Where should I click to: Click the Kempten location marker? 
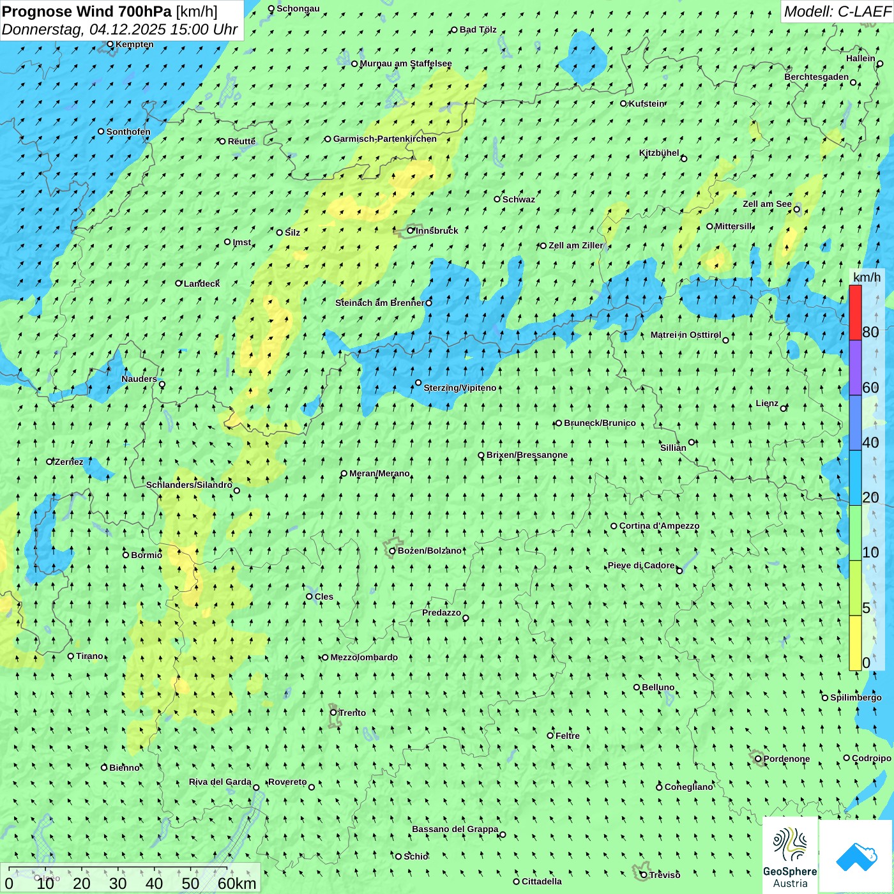point(110,44)
